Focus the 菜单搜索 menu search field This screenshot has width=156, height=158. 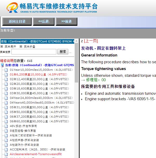(x=34, y=52)
